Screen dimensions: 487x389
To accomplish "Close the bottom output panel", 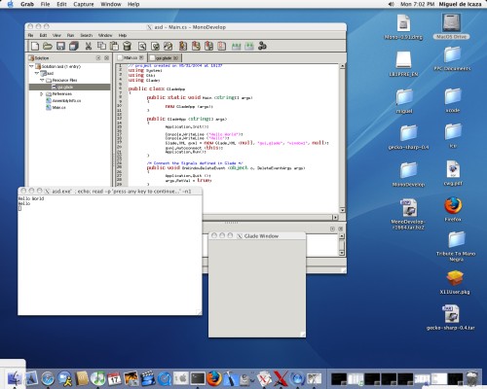I will click(x=341, y=229).
